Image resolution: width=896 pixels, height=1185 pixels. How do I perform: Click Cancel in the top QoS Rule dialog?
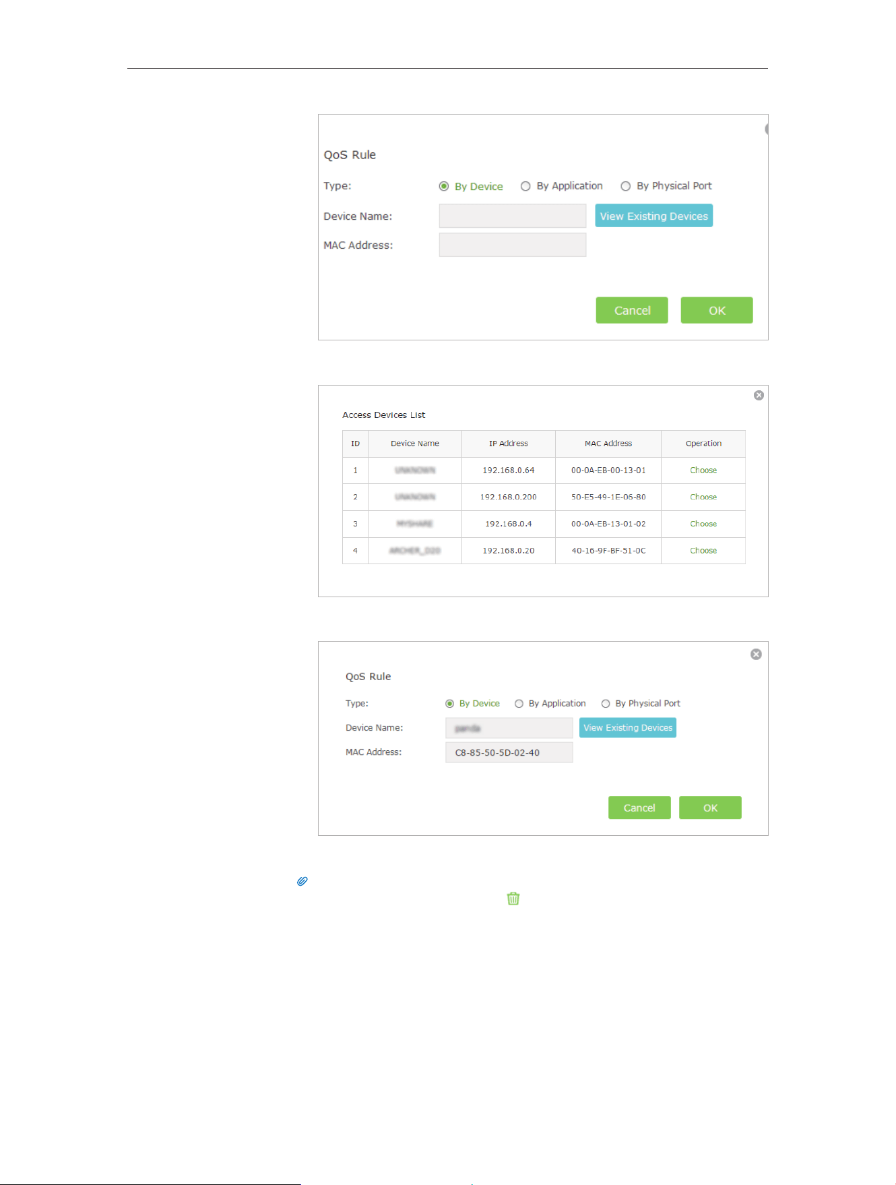click(632, 310)
